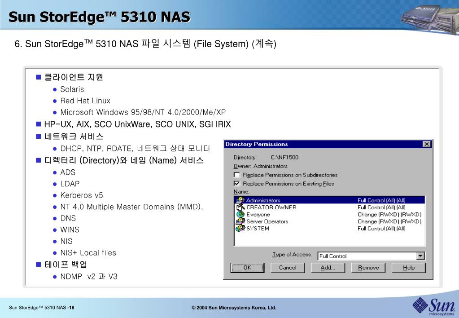Click Change (RWXD) permission of Everyone row
459x318 pixels.
(389, 214)
